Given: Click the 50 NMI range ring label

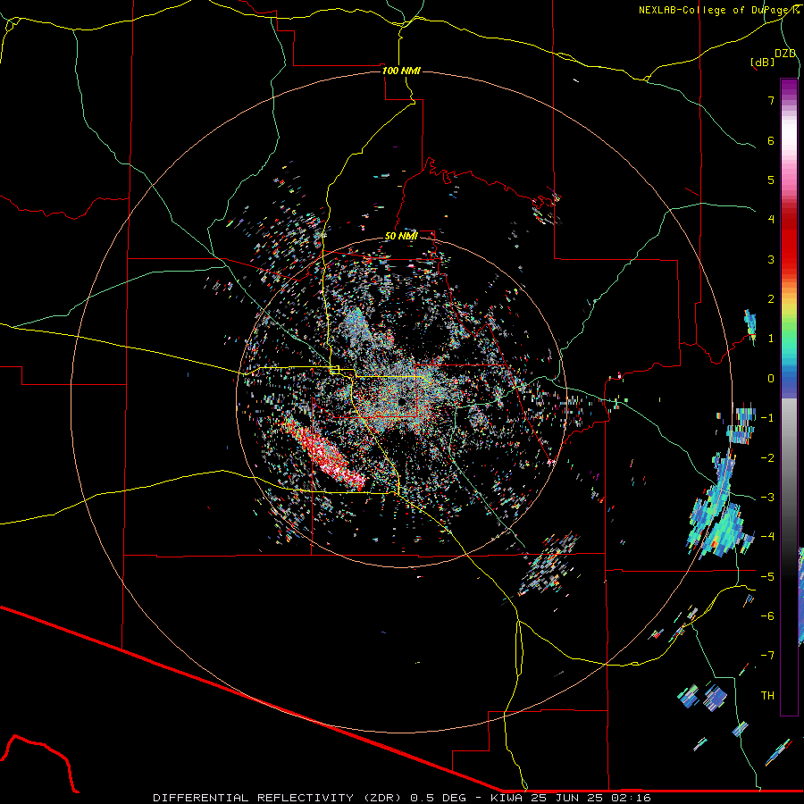Looking at the screenshot, I should (x=401, y=236).
